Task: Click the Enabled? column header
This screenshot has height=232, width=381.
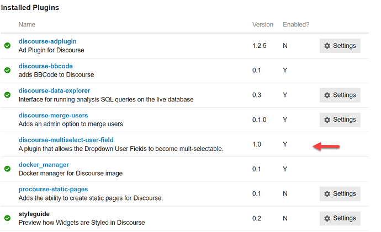Action: (x=296, y=24)
